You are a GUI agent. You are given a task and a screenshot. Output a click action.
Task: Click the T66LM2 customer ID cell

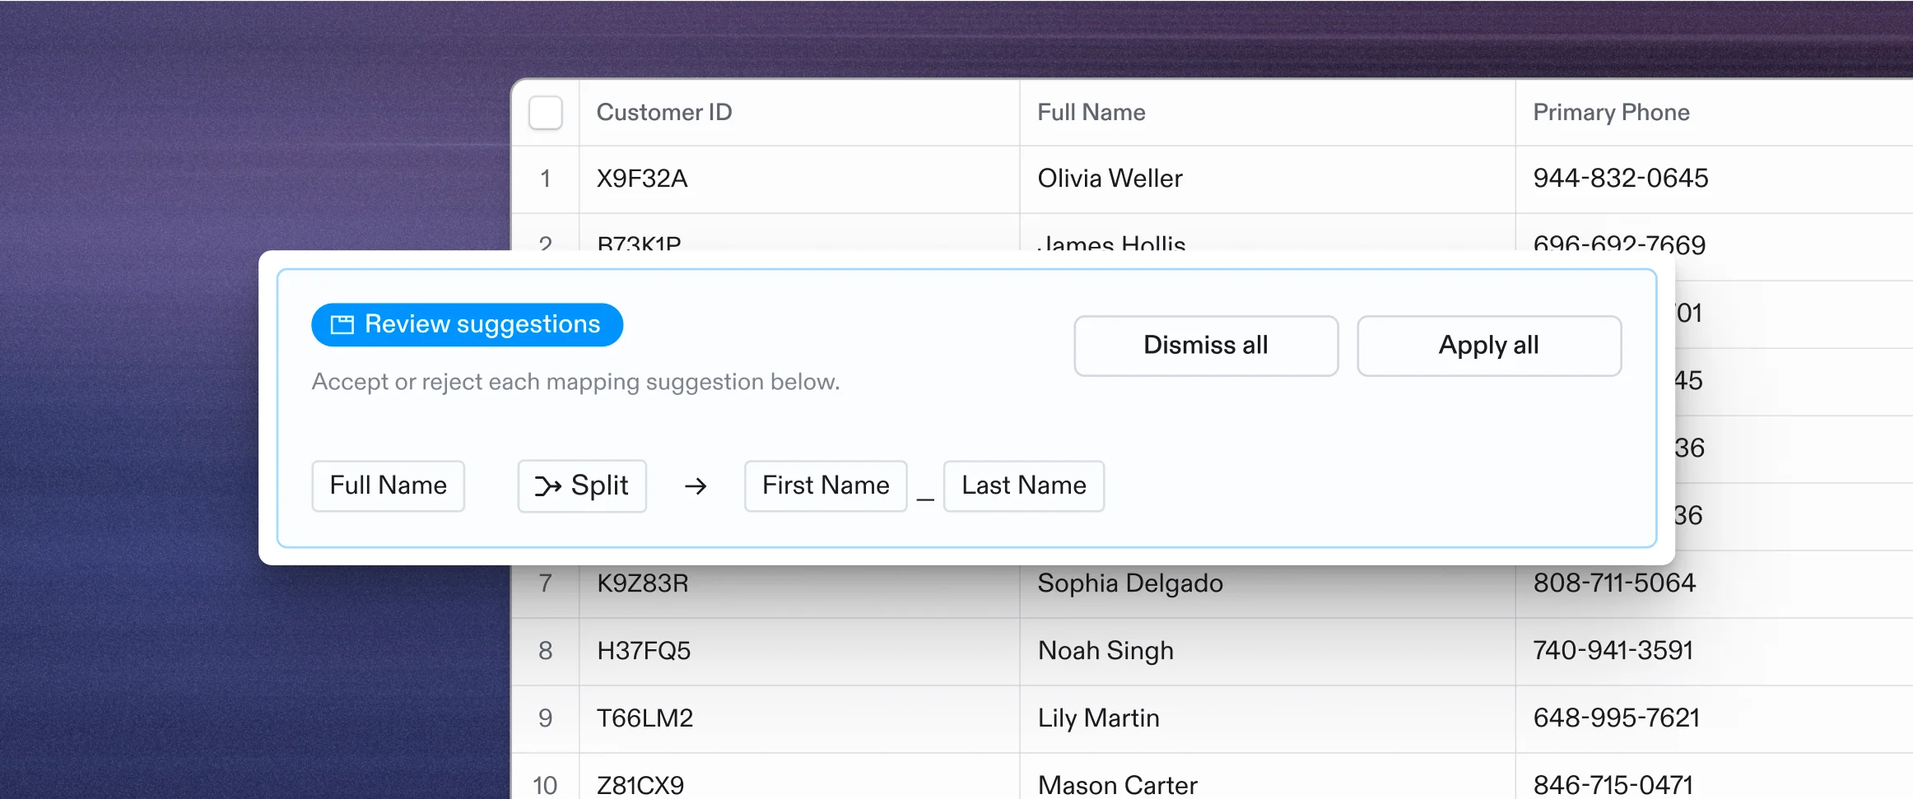[x=645, y=718]
